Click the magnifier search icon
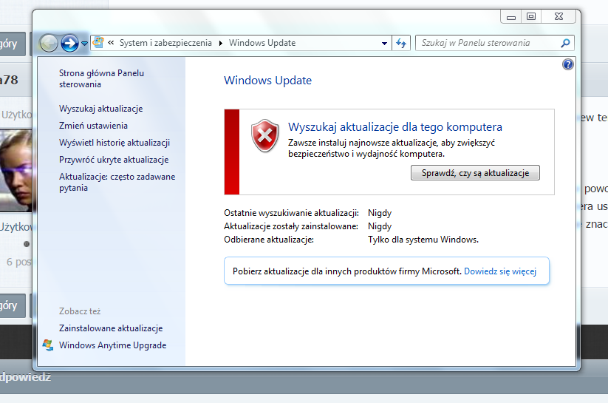 [x=565, y=43]
